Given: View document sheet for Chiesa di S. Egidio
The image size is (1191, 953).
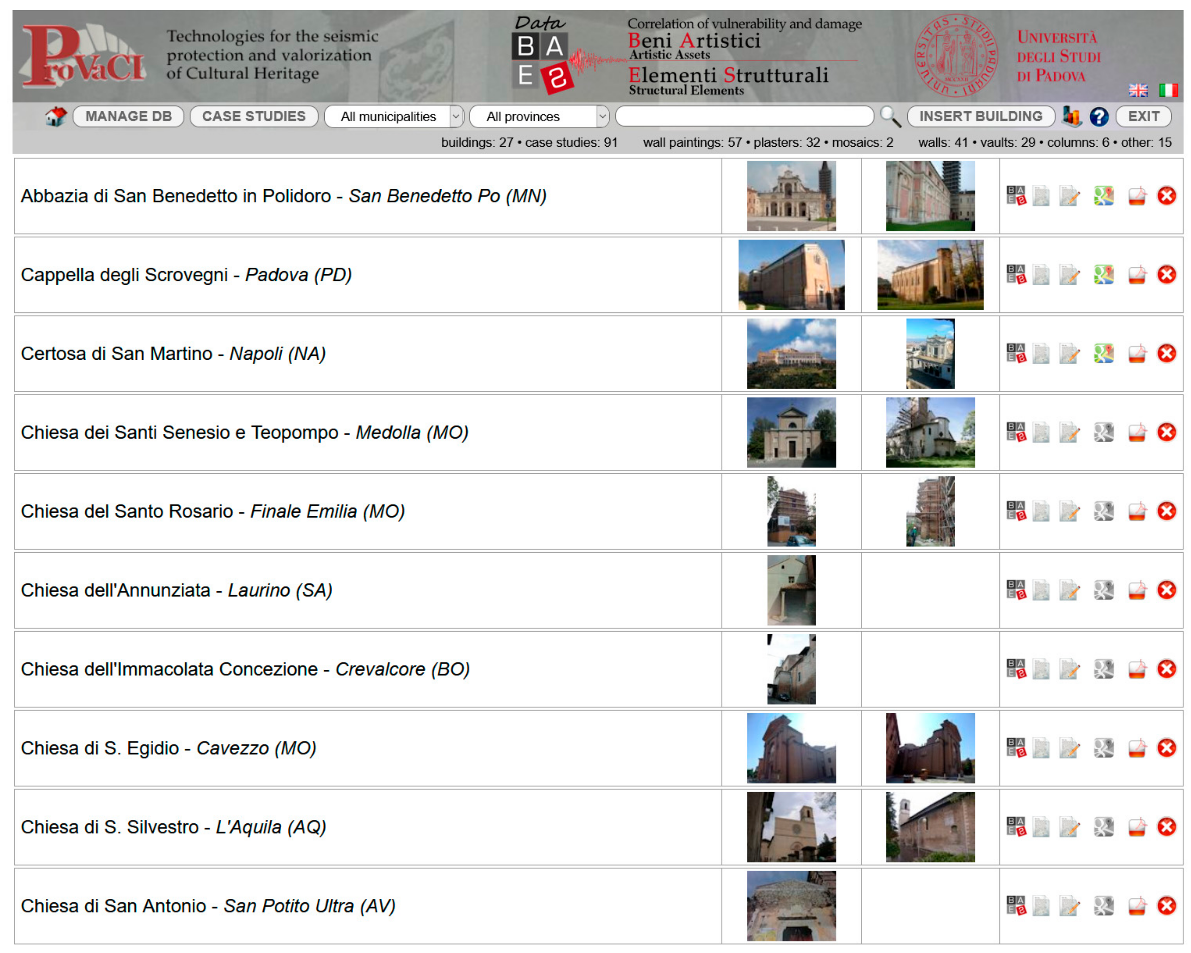Looking at the screenshot, I should (x=1041, y=748).
